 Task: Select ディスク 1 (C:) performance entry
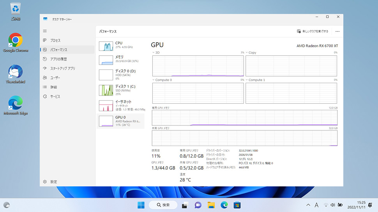[120, 90]
